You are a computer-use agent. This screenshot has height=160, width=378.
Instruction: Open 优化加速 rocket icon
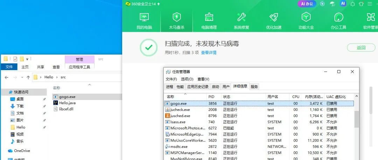[274, 17]
